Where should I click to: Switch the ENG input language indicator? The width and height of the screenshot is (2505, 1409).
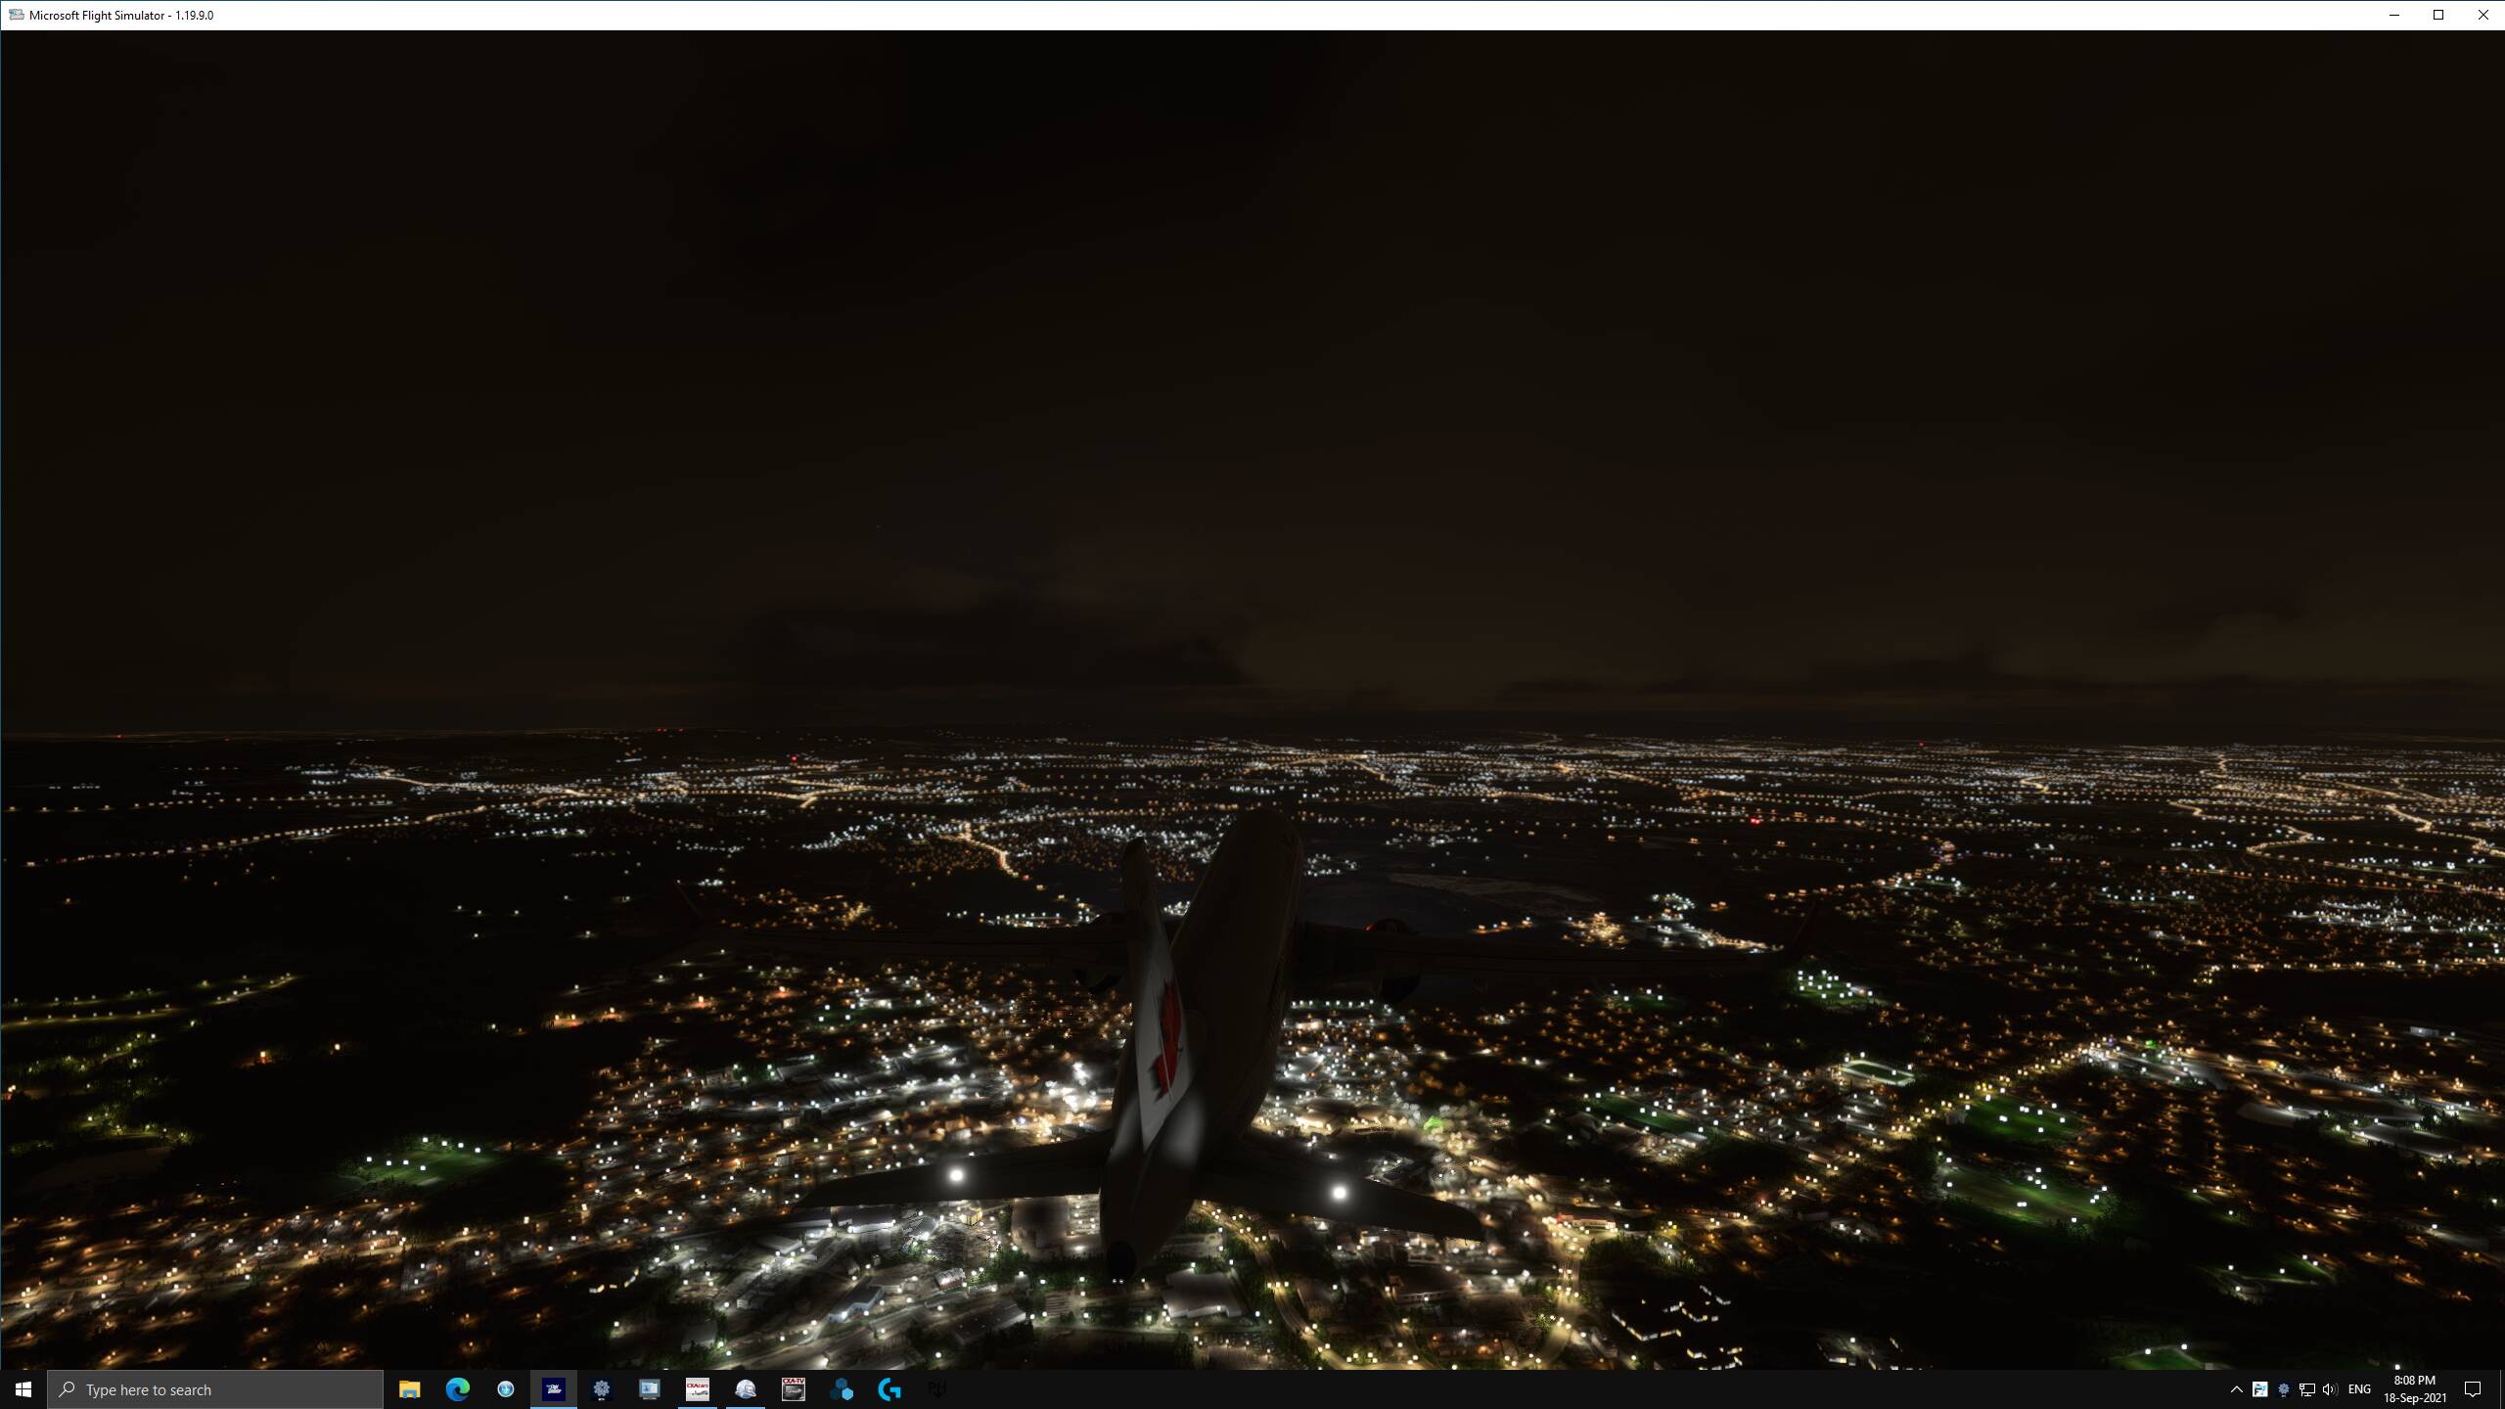click(2359, 1389)
